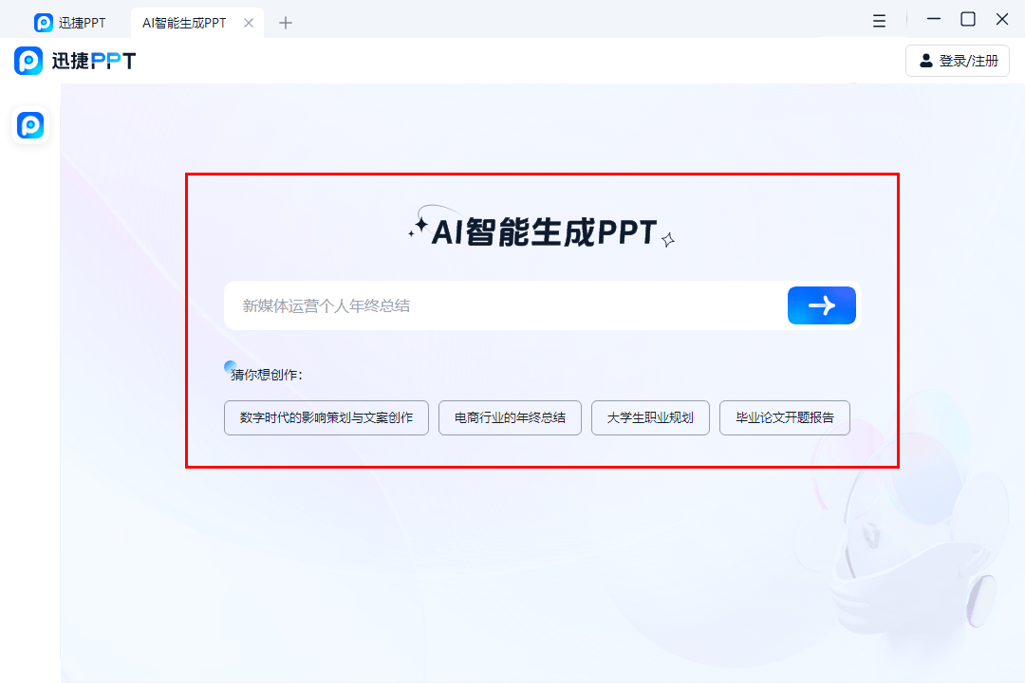
Task: Click the blue arrow generate button
Action: tap(821, 305)
